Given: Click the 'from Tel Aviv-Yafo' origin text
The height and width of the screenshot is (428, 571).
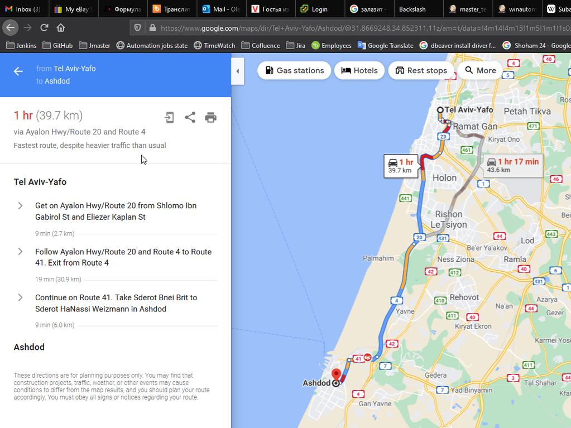Looking at the screenshot, I should 66,69.
